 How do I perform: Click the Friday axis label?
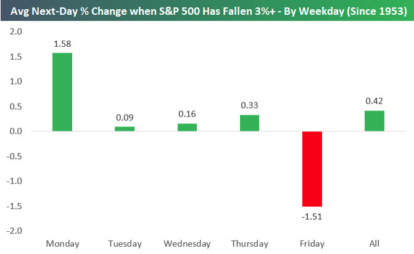coord(311,244)
